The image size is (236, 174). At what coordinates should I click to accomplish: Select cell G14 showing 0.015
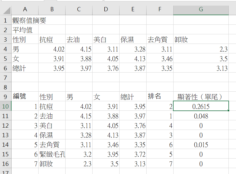coord(201,144)
